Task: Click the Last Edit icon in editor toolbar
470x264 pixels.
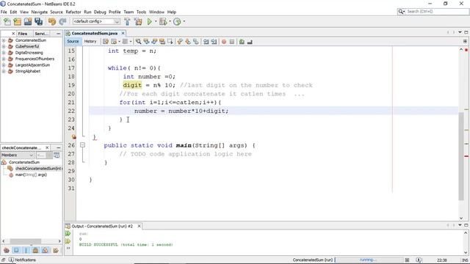Action: (x=106, y=42)
